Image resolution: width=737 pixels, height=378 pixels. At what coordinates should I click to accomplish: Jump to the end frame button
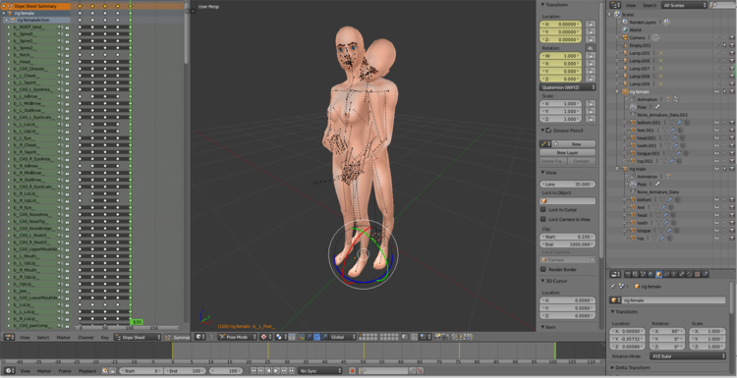click(x=292, y=370)
